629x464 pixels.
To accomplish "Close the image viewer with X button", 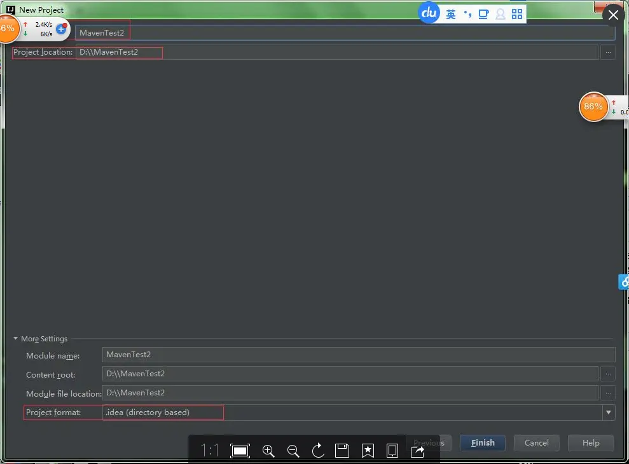I will 613,15.
